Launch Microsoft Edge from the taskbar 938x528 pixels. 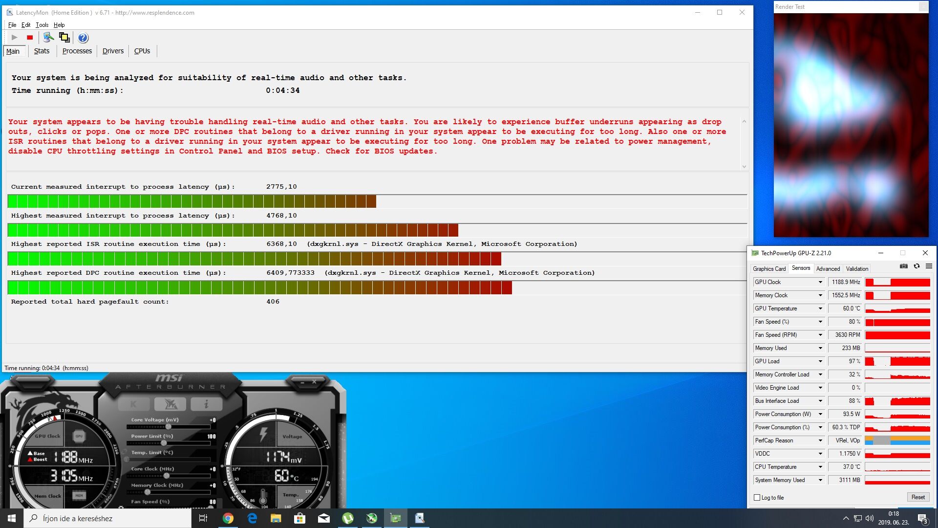252,518
